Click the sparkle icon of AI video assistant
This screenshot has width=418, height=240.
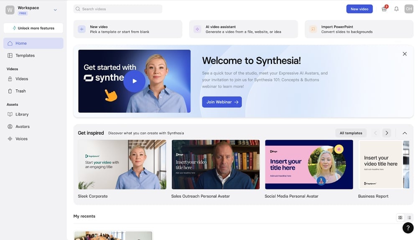[x=197, y=29]
